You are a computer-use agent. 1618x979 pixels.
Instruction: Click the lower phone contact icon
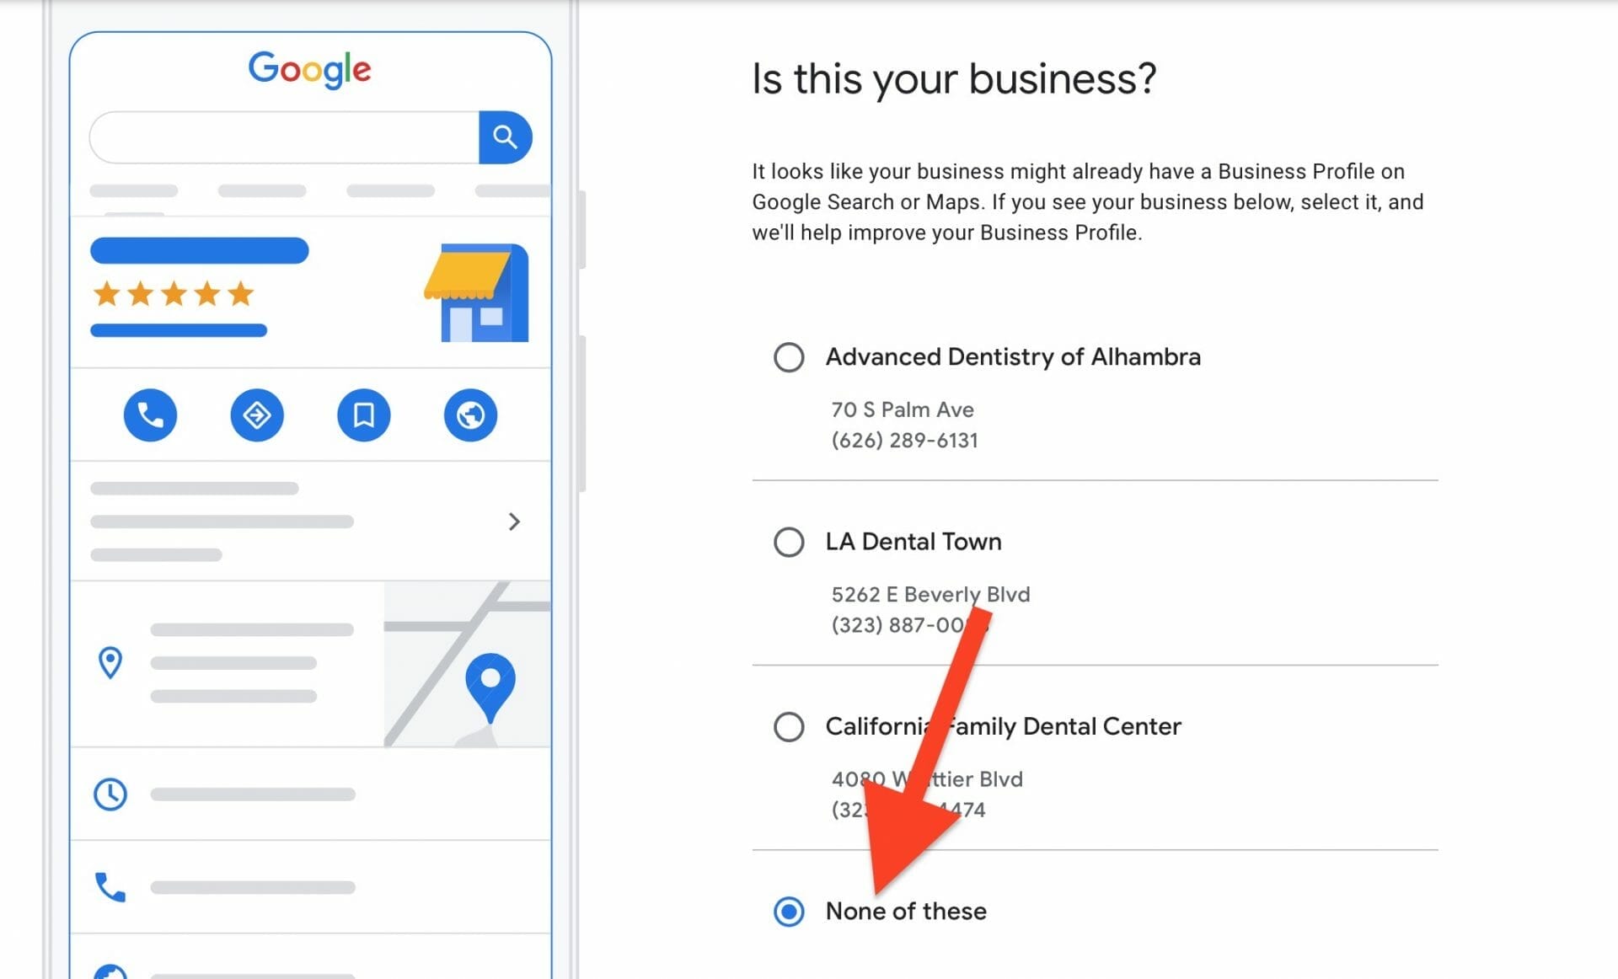(110, 886)
